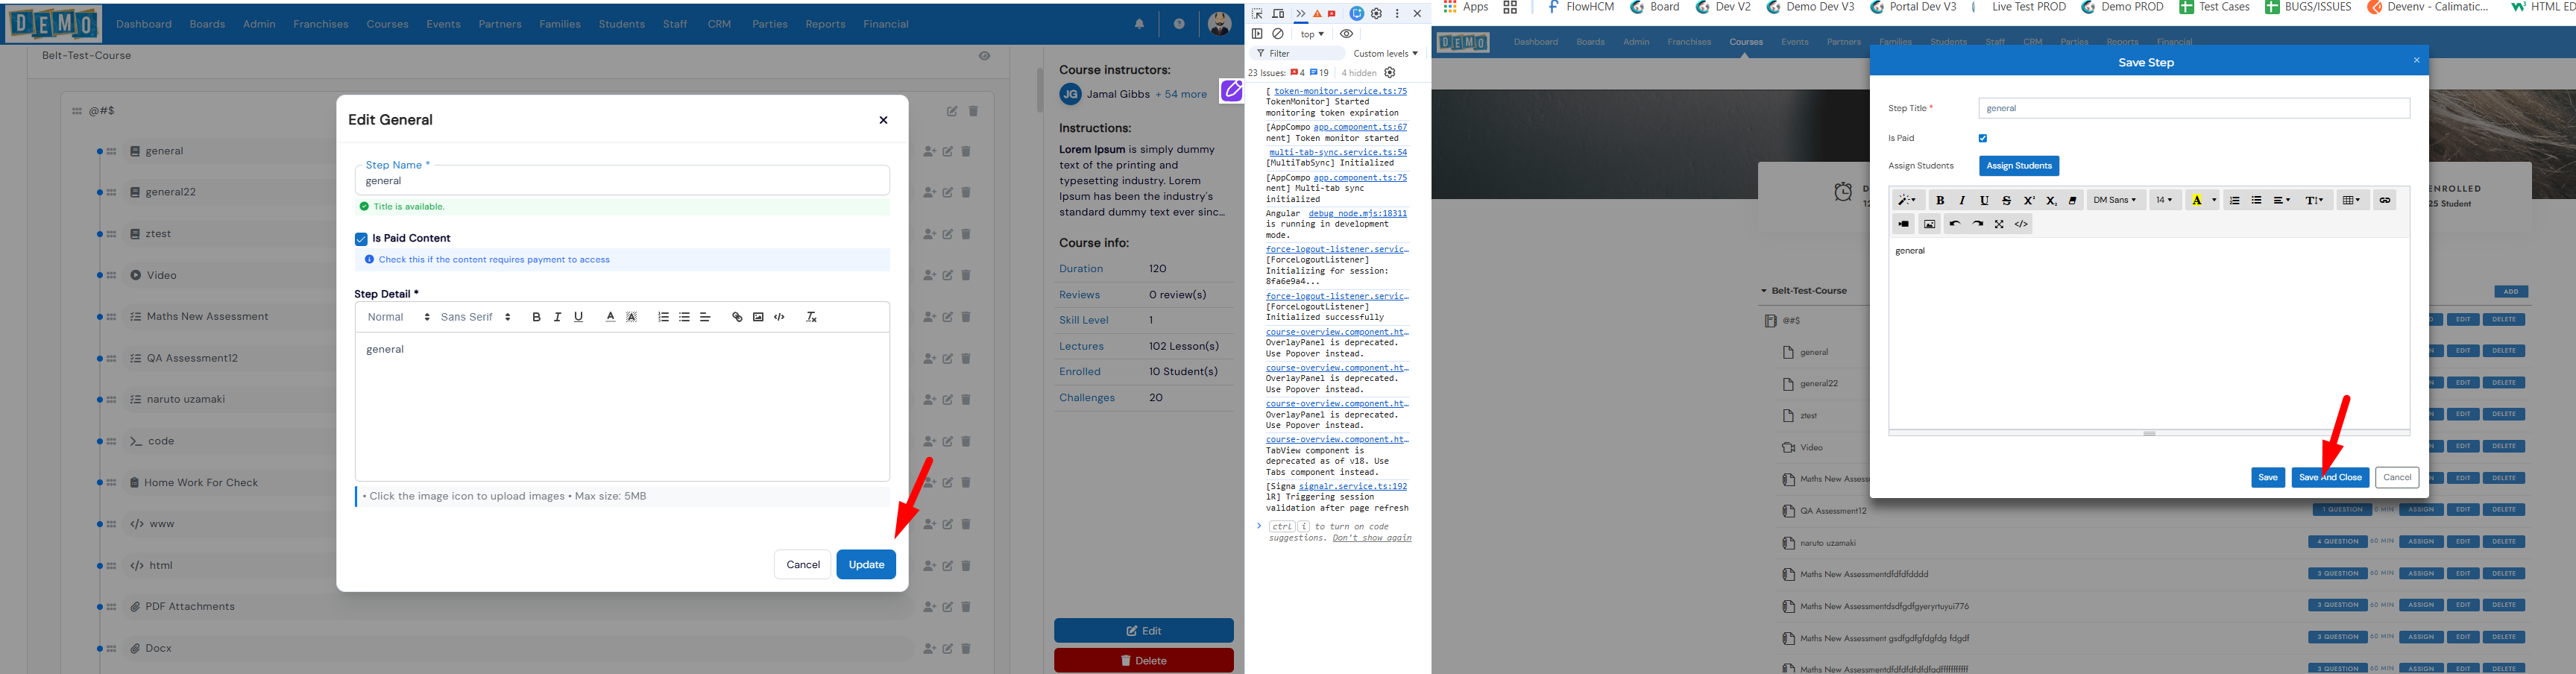Open the Normal heading dropdown

point(399,317)
